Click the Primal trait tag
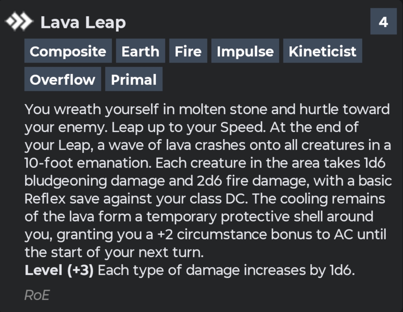 point(134,79)
